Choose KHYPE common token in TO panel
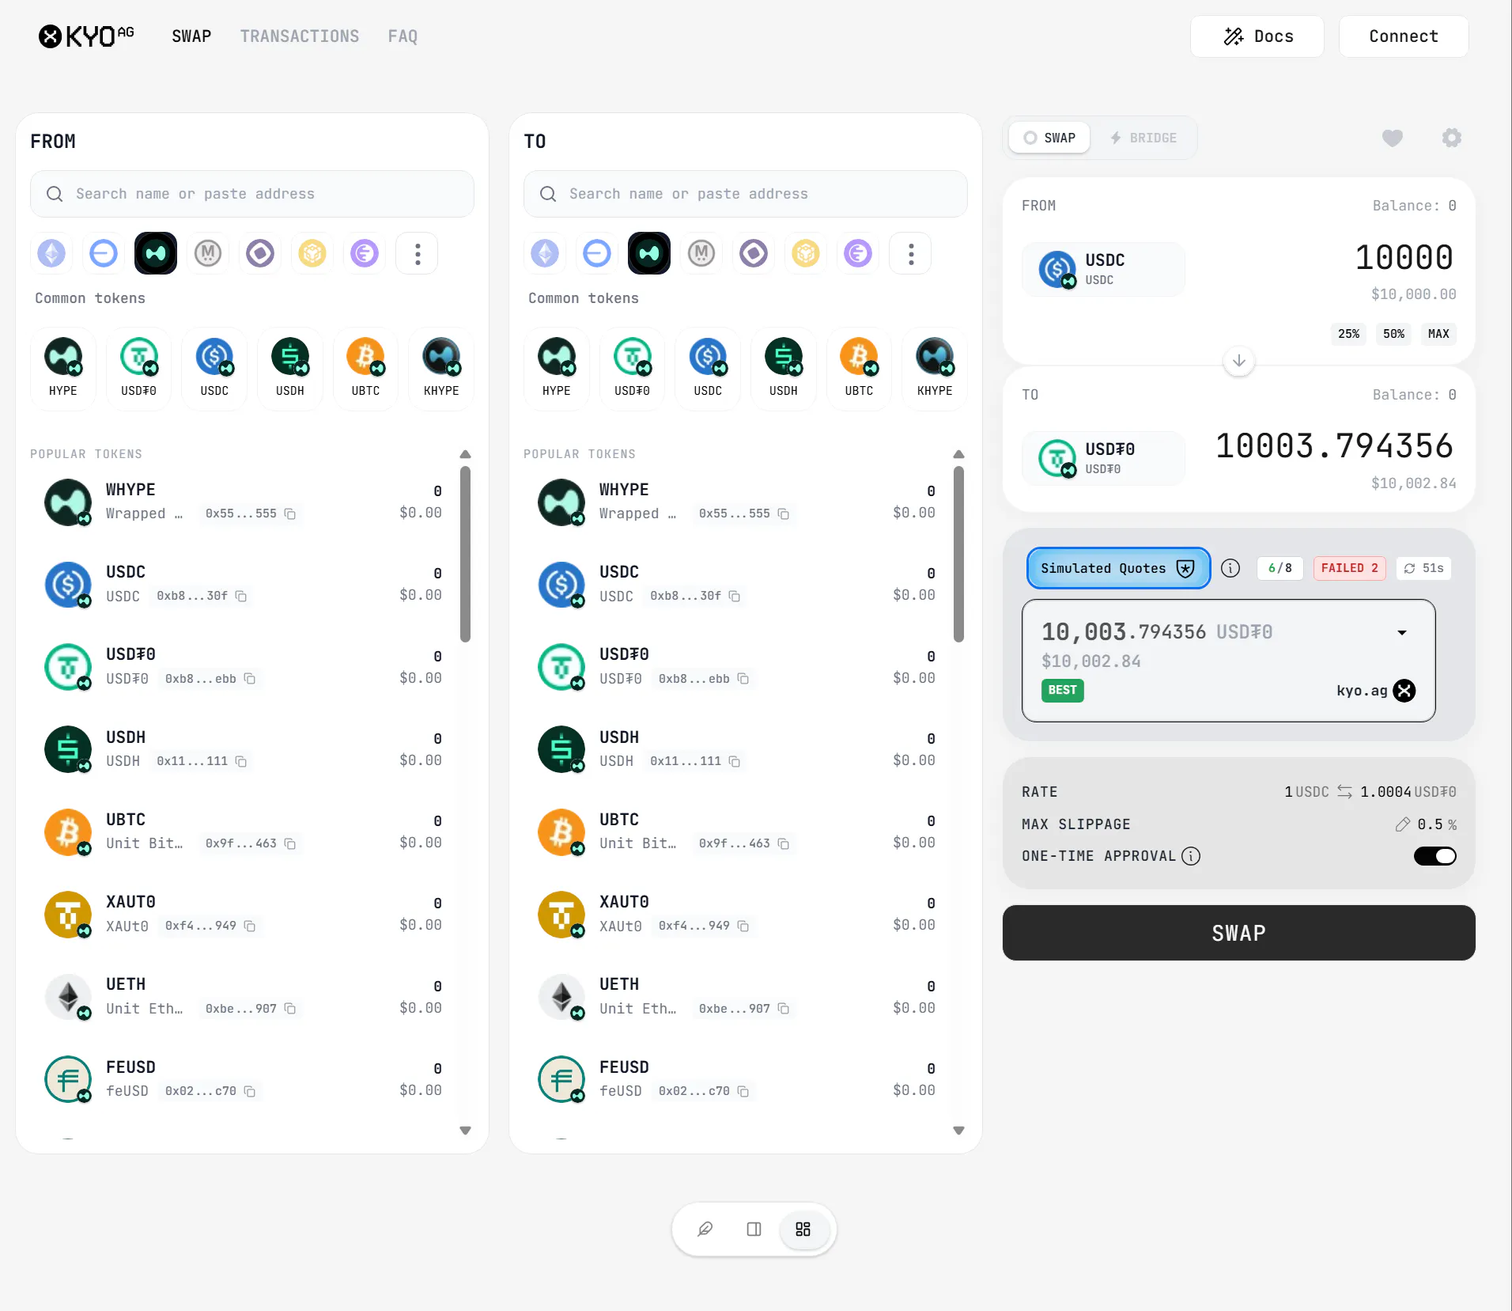 [935, 368]
